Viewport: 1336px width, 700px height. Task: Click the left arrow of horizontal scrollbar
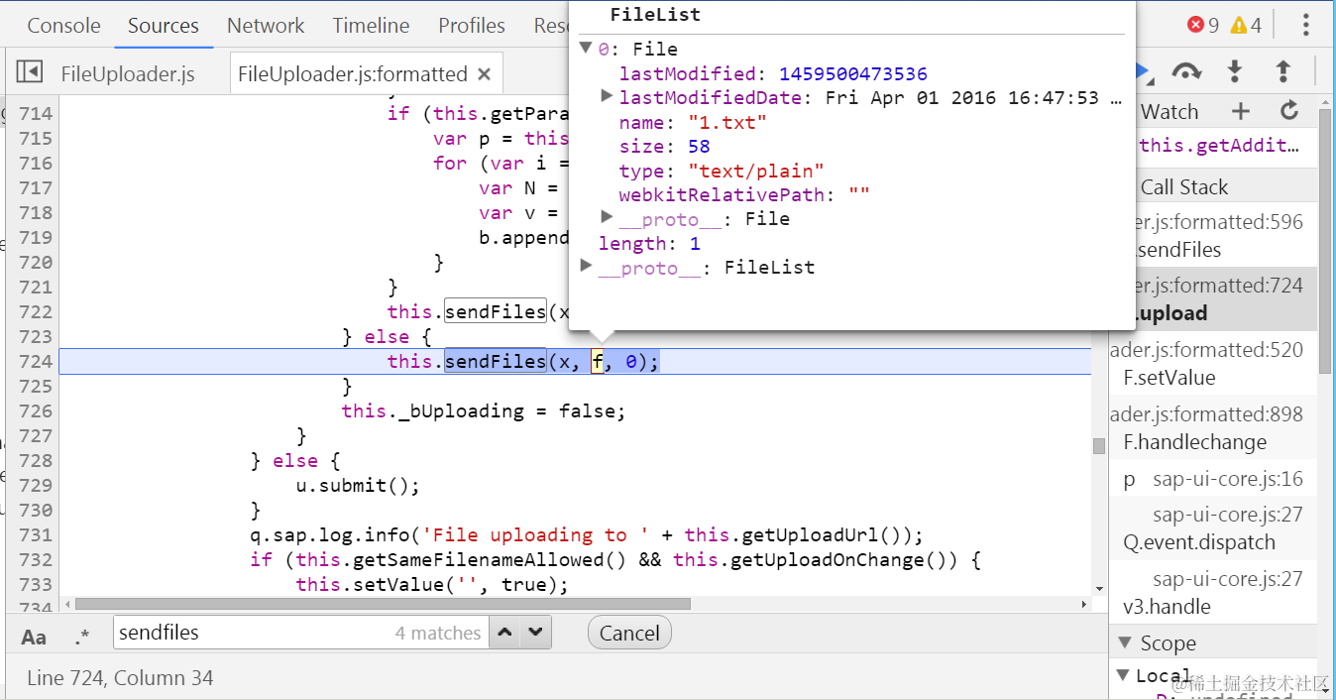pyautogui.click(x=67, y=603)
